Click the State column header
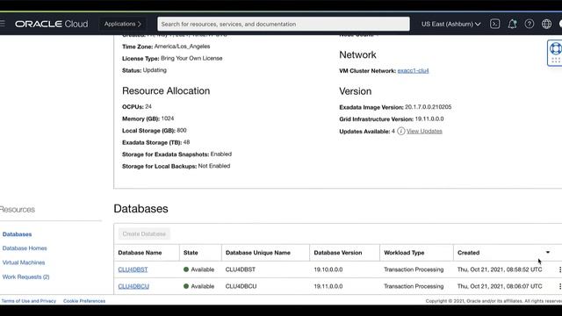562x316 pixels. click(x=191, y=253)
